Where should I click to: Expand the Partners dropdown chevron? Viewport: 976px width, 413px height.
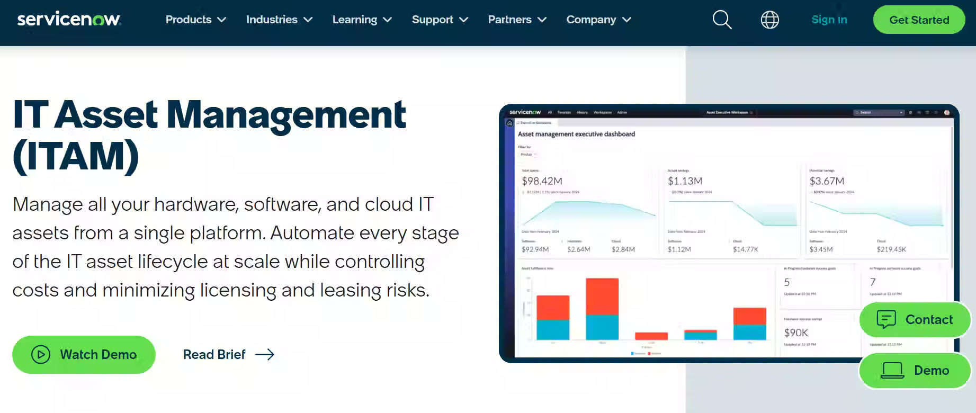point(542,20)
